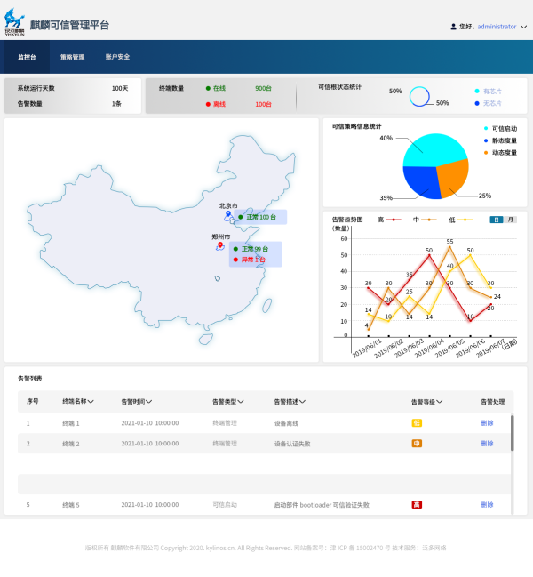Screen dimensions: 533x577
Task: Click the 告警处理 column header
Action: (492, 402)
